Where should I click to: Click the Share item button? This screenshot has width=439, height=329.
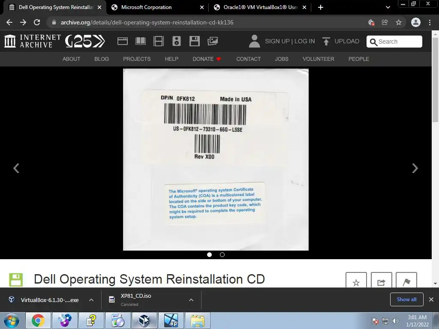pyautogui.click(x=381, y=280)
